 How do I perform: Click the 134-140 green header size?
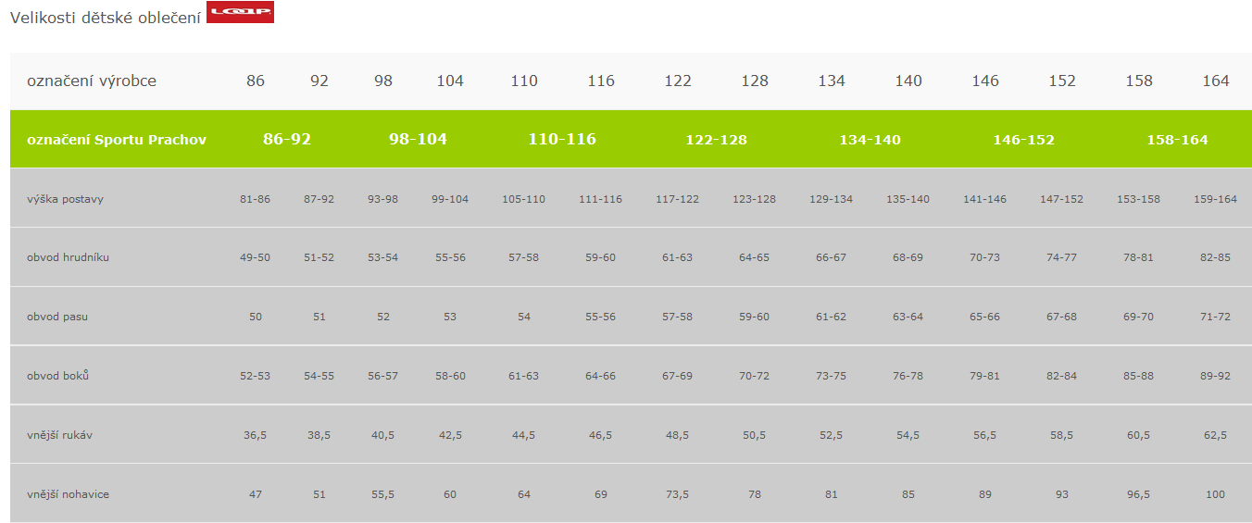pyautogui.click(x=870, y=140)
